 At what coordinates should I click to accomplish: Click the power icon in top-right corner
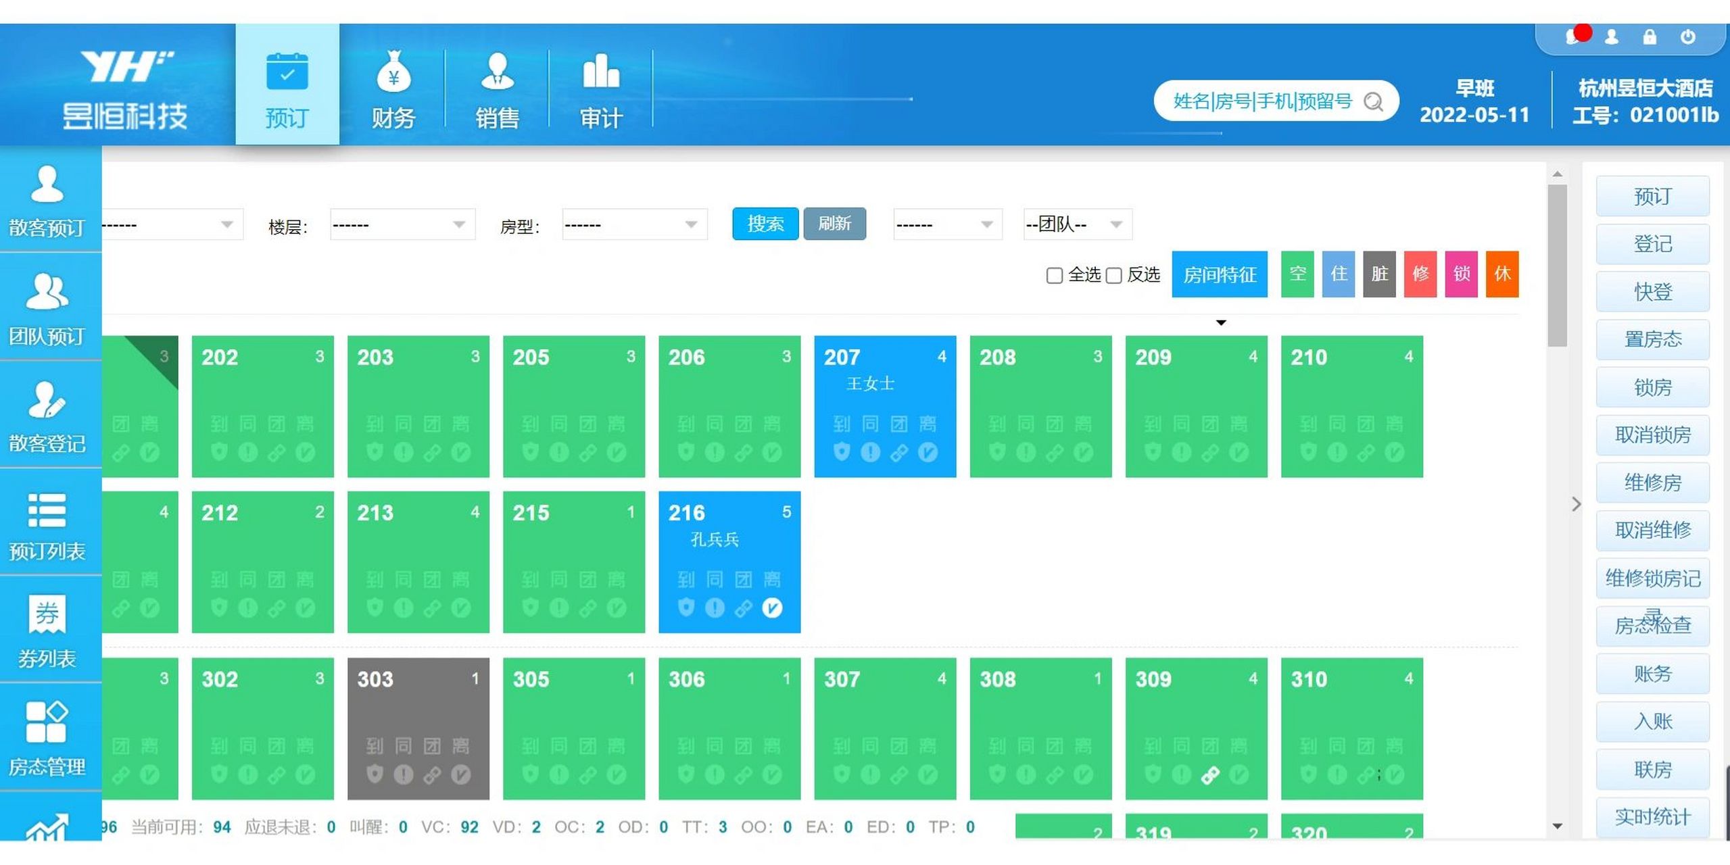click(x=1688, y=37)
